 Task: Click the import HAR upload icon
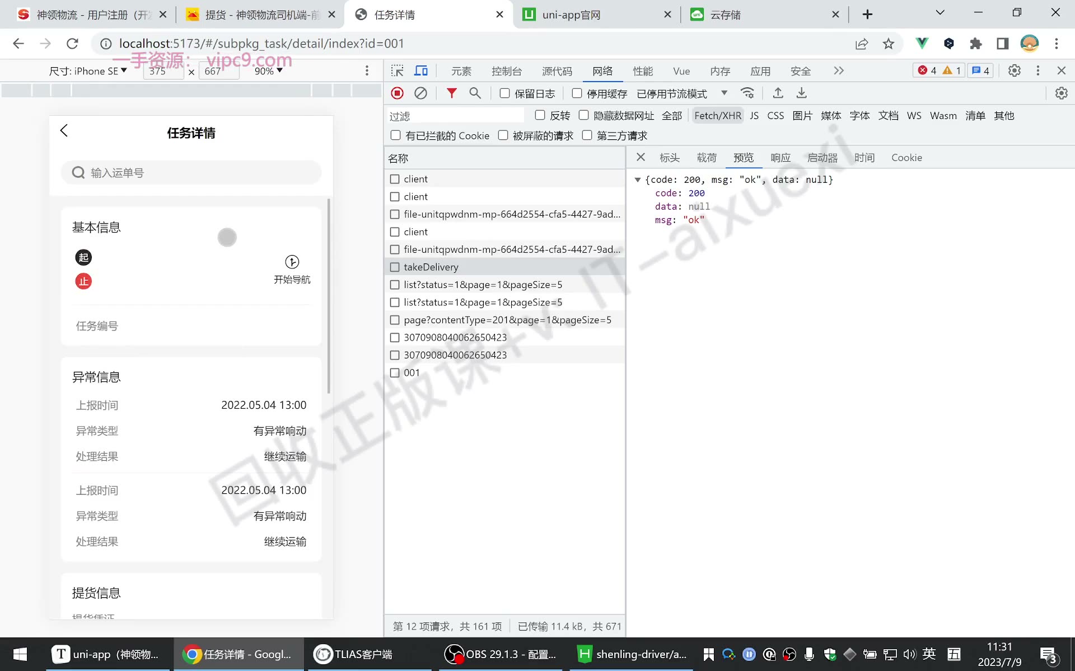778,93
